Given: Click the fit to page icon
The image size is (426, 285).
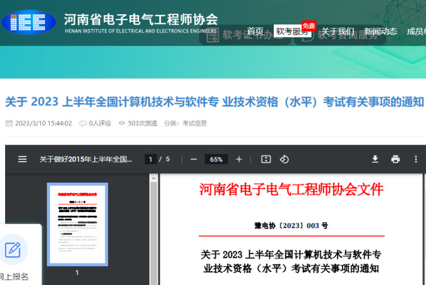Looking at the screenshot, I should (266, 159).
